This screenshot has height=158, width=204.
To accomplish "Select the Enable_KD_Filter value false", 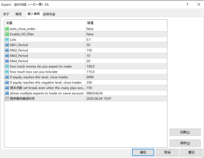I will click(90, 34).
